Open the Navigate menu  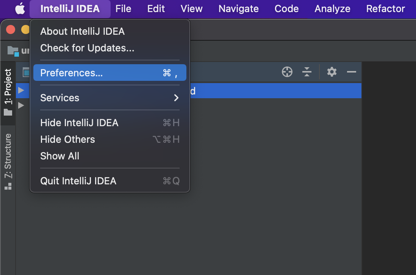[239, 9]
